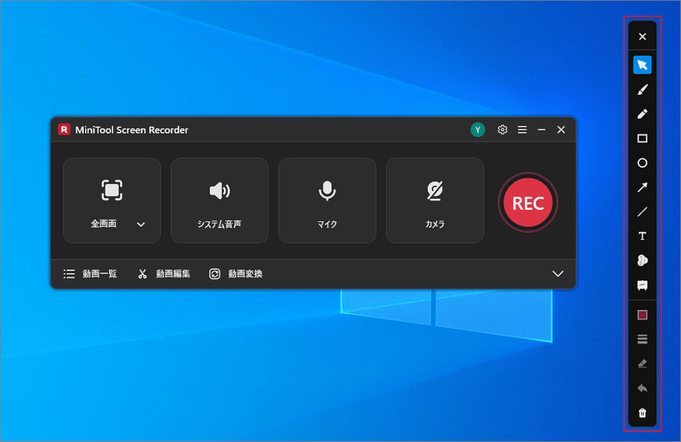The image size is (681, 442).
Task: Start recording with REC button
Action: (x=528, y=203)
